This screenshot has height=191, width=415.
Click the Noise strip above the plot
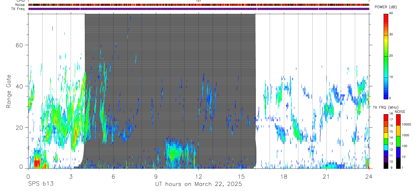tap(199, 5)
